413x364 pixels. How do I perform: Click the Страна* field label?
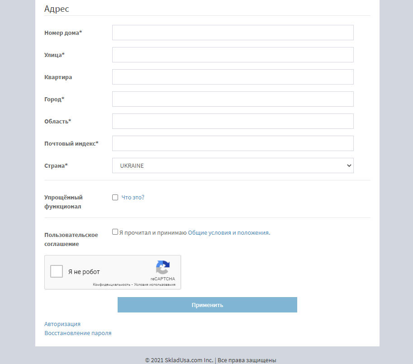56,165
